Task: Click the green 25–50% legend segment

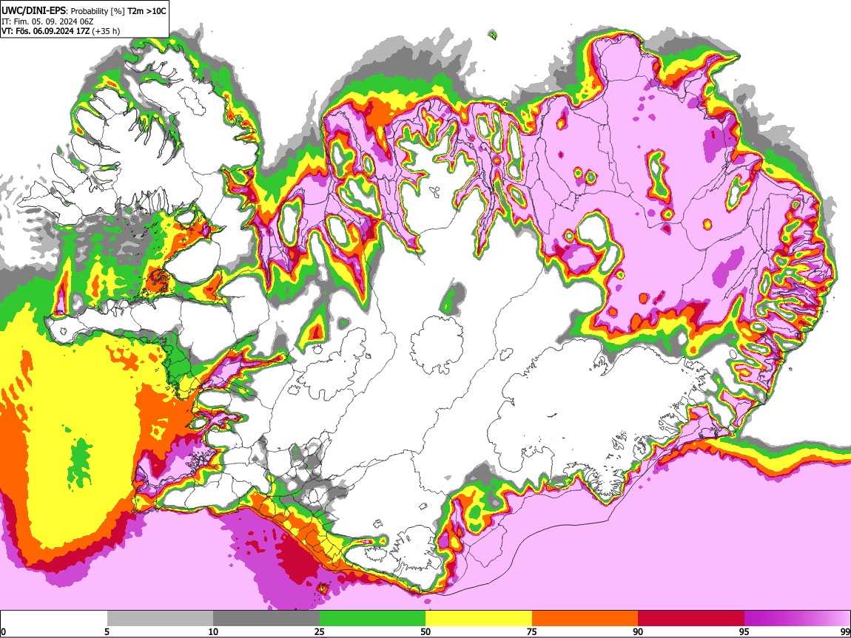Action: pos(372,619)
